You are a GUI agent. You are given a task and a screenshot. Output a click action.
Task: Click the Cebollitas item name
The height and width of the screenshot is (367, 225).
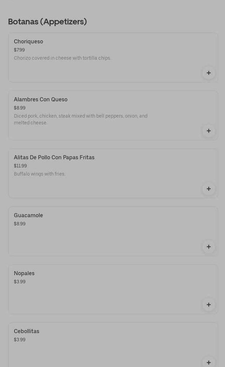[x=26, y=331]
